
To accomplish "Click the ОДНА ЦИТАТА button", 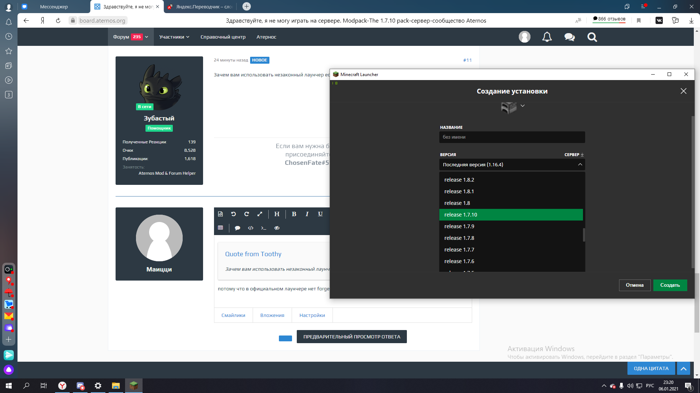I will (x=651, y=368).
